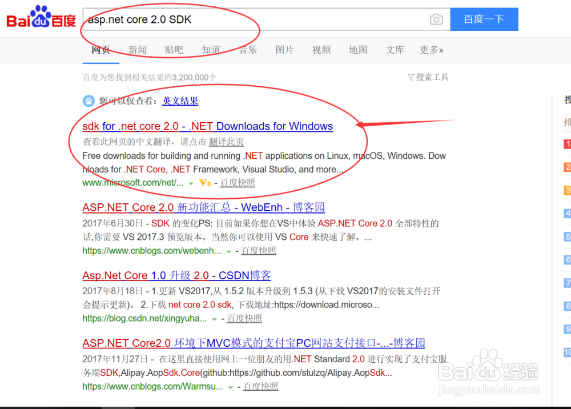Open 百度快照 for cnblogs webenh result
Screen dimensions: 571x409
259,251
